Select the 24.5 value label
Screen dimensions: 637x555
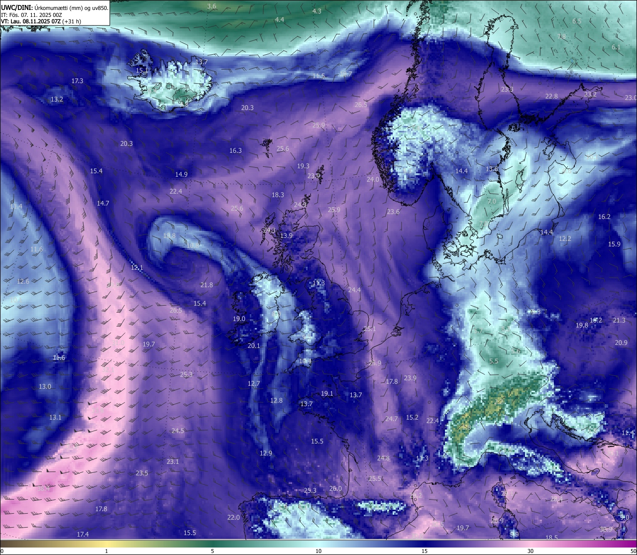point(178,431)
